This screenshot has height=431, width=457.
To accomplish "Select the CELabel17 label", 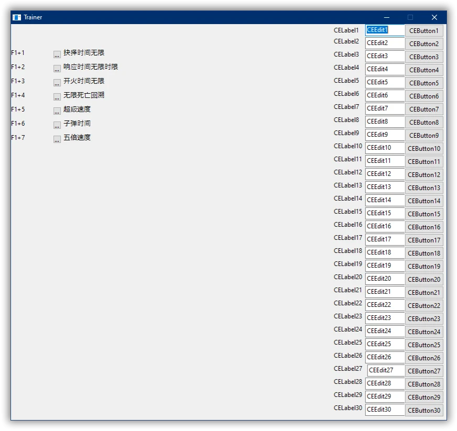I will [x=348, y=238].
